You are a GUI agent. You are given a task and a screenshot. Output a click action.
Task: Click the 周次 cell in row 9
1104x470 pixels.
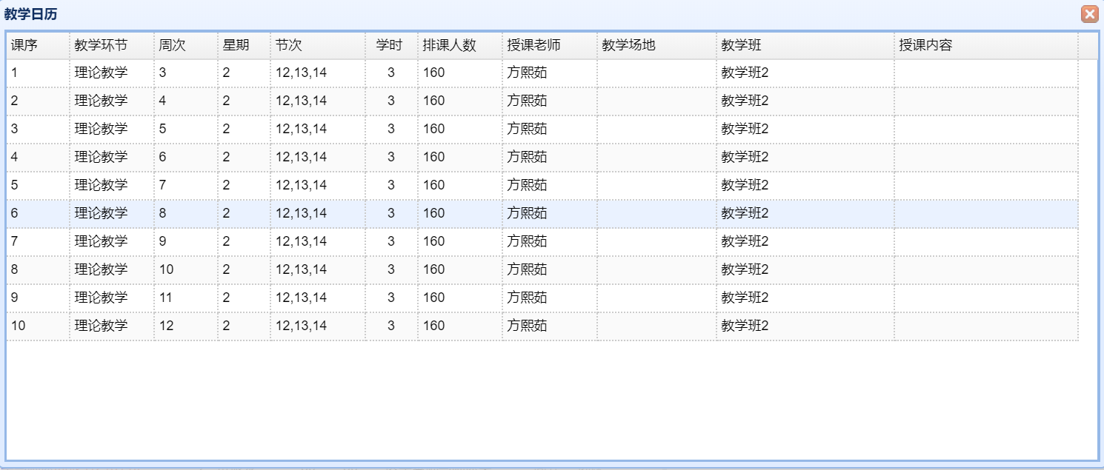(x=186, y=298)
